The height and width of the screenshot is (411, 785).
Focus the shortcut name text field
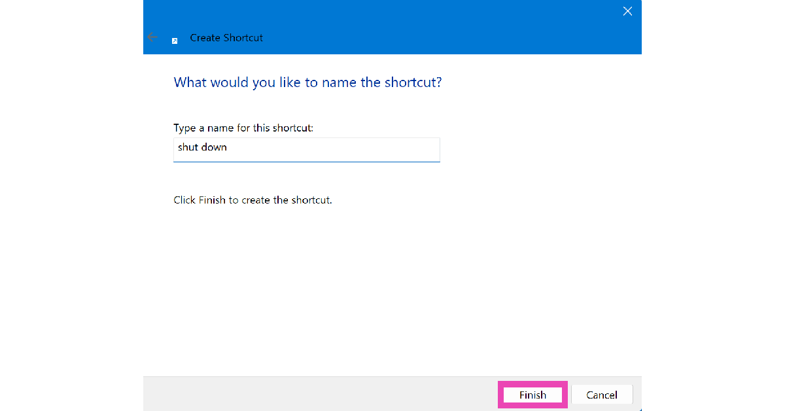306,149
